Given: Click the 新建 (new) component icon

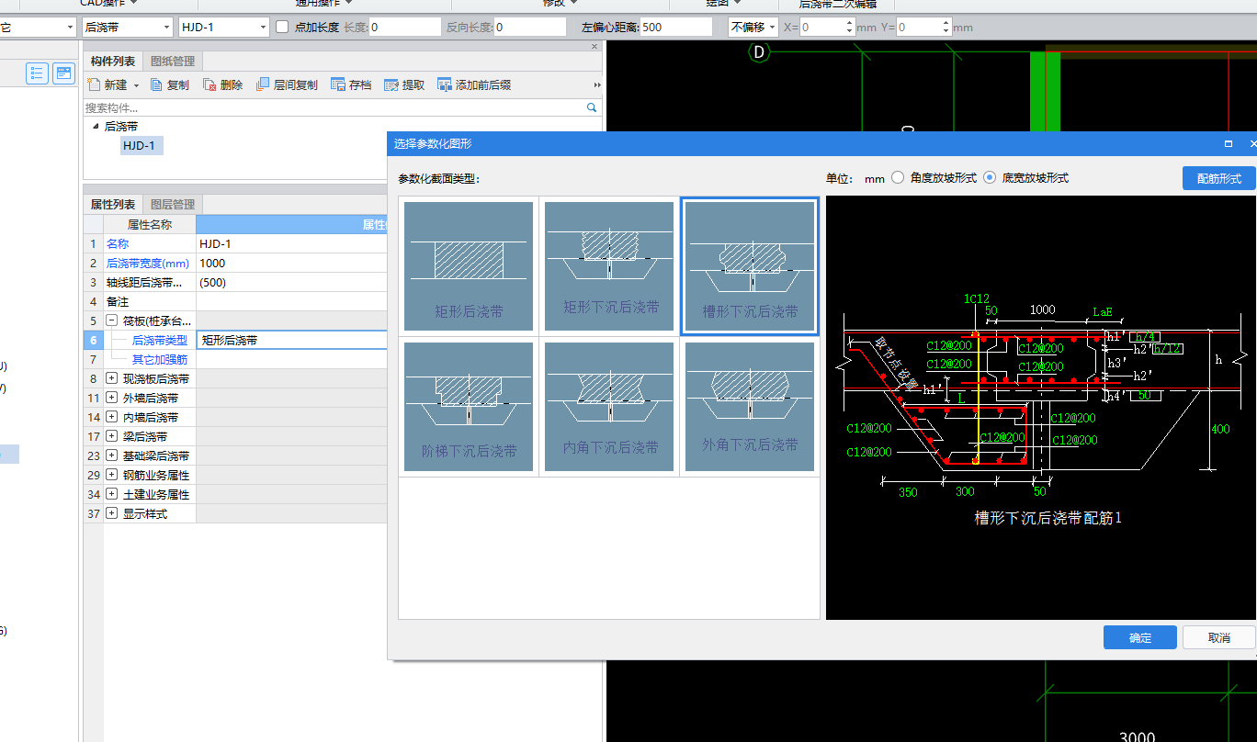Looking at the screenshot, I should 93,84.
